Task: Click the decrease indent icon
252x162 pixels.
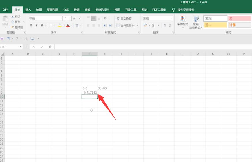Action: pyautogui.click(x=105, y=25)
